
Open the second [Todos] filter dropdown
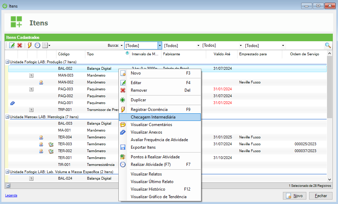tap(241, 45)
